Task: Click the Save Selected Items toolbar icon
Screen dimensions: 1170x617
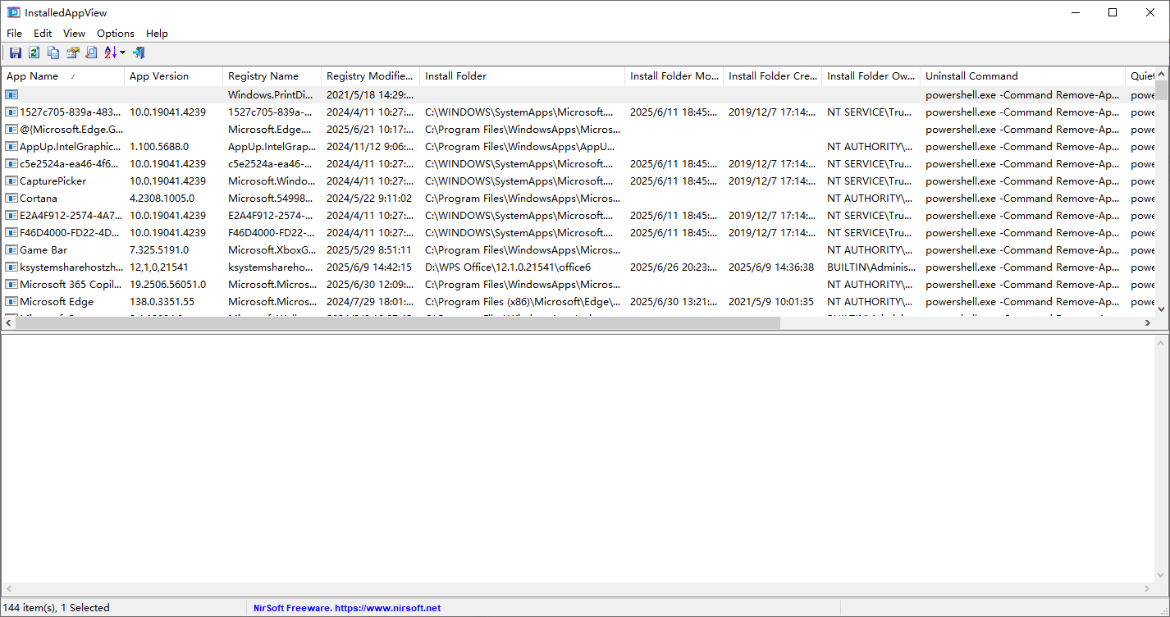Action: [16, 53]
